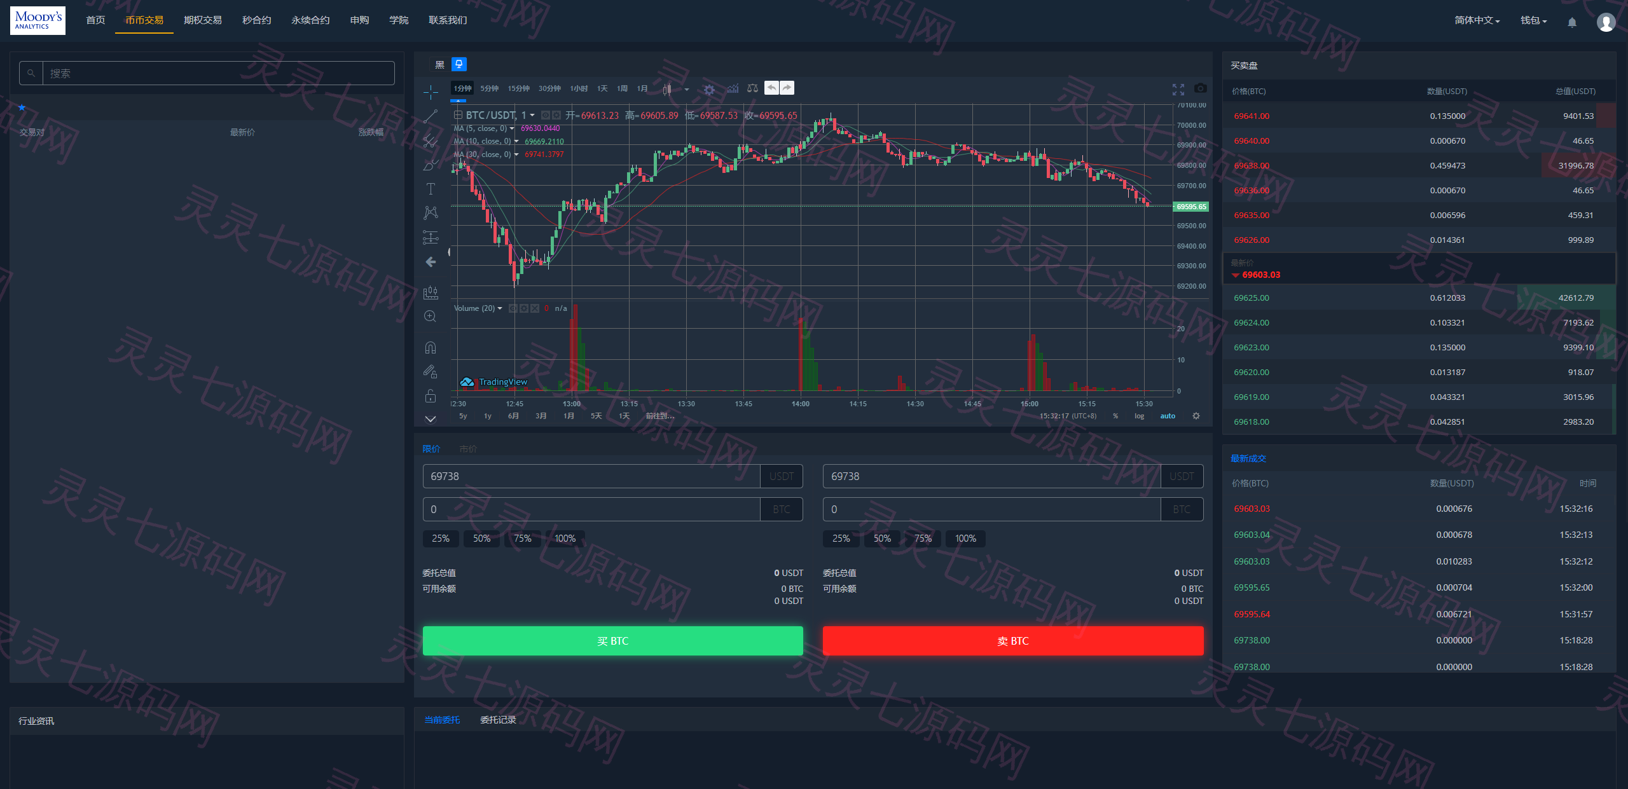Toggle BTC/USDT series visibility eye
The image size is (1628, 789).
[x=545, y=115]
